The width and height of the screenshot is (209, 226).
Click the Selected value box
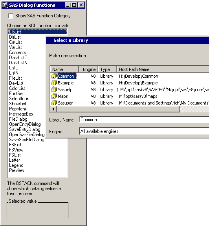pyautogui.click(x=37, y=210)
